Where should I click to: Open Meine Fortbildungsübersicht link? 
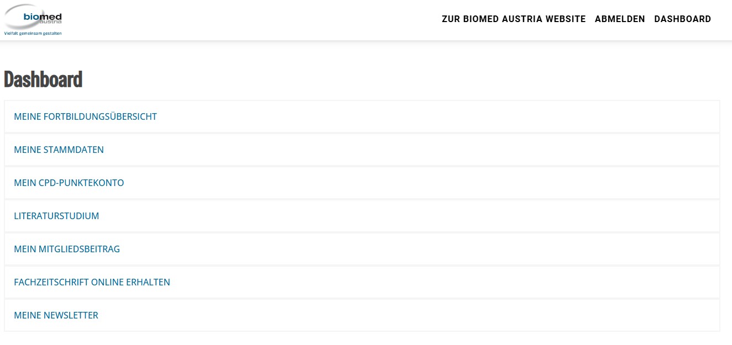(85, 116)
